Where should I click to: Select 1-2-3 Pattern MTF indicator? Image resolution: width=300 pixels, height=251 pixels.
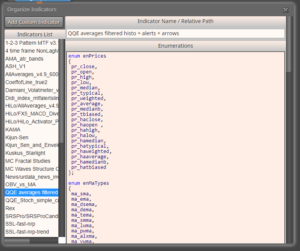pos(31,43)
